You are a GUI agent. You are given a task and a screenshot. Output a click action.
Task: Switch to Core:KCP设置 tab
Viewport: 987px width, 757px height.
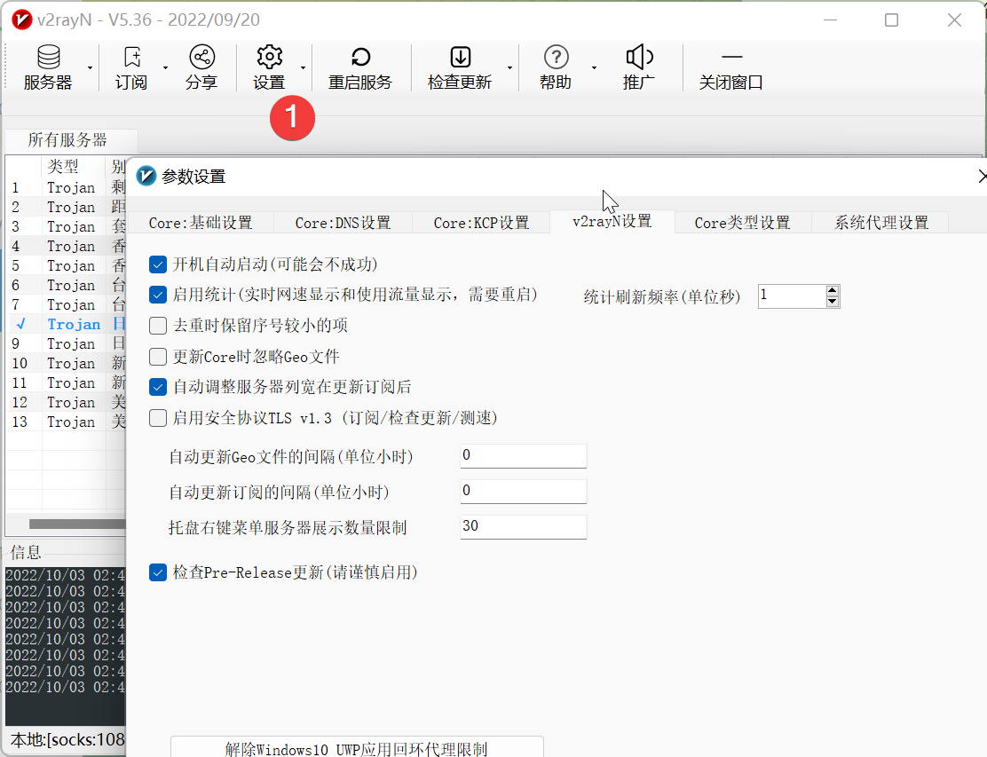tap(482, 223)
